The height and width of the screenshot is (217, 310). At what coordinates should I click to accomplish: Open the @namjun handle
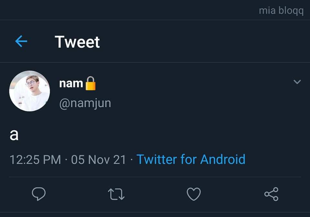tap(85, 103)
